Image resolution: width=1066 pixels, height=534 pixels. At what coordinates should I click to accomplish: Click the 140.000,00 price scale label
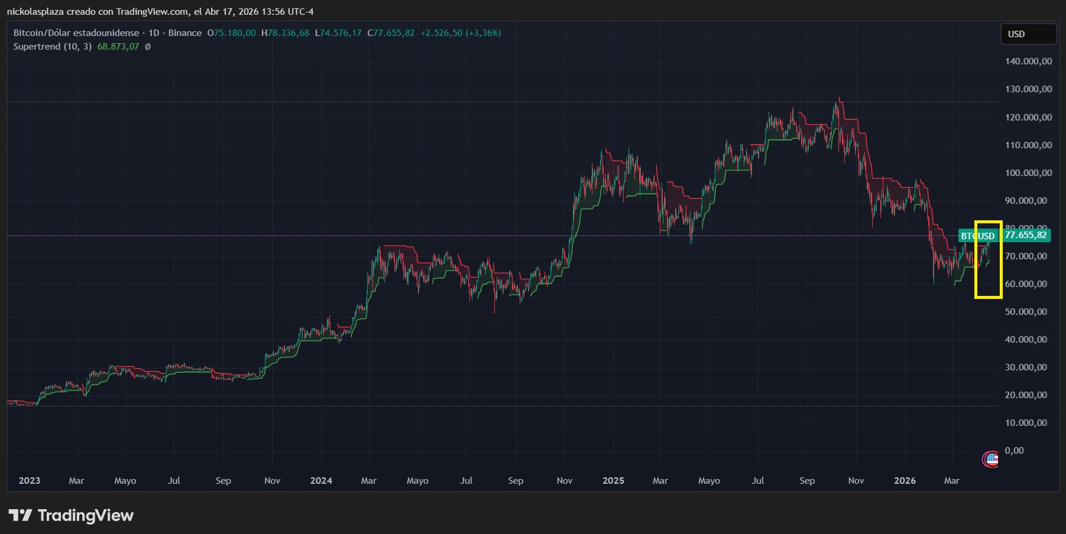[1028, 61]
